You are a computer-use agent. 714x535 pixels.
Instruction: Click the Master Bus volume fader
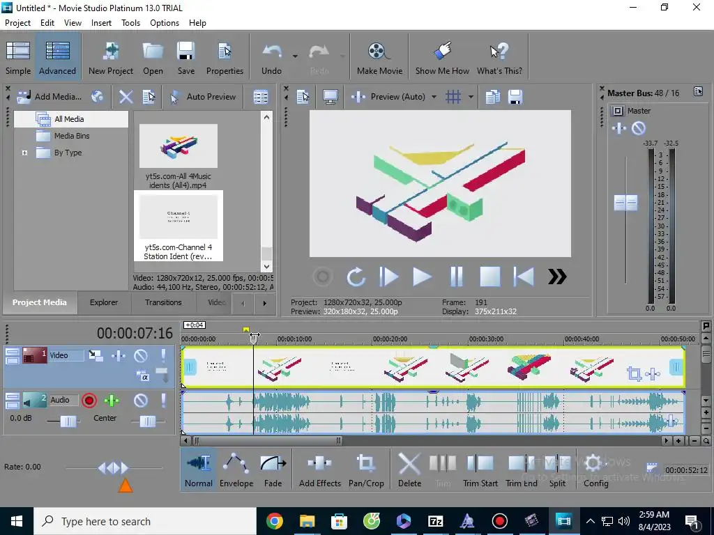coord(625,203)
